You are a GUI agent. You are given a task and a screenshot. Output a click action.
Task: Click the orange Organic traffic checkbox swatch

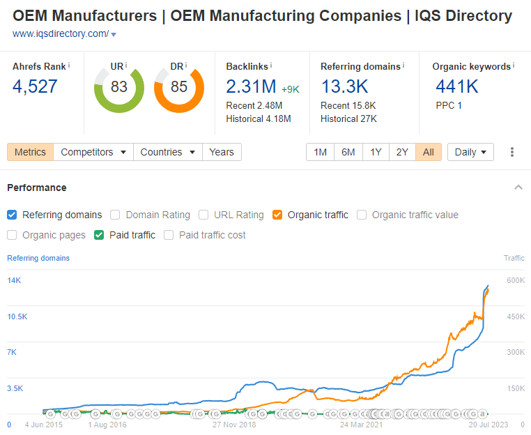click(x=277, y=215)
